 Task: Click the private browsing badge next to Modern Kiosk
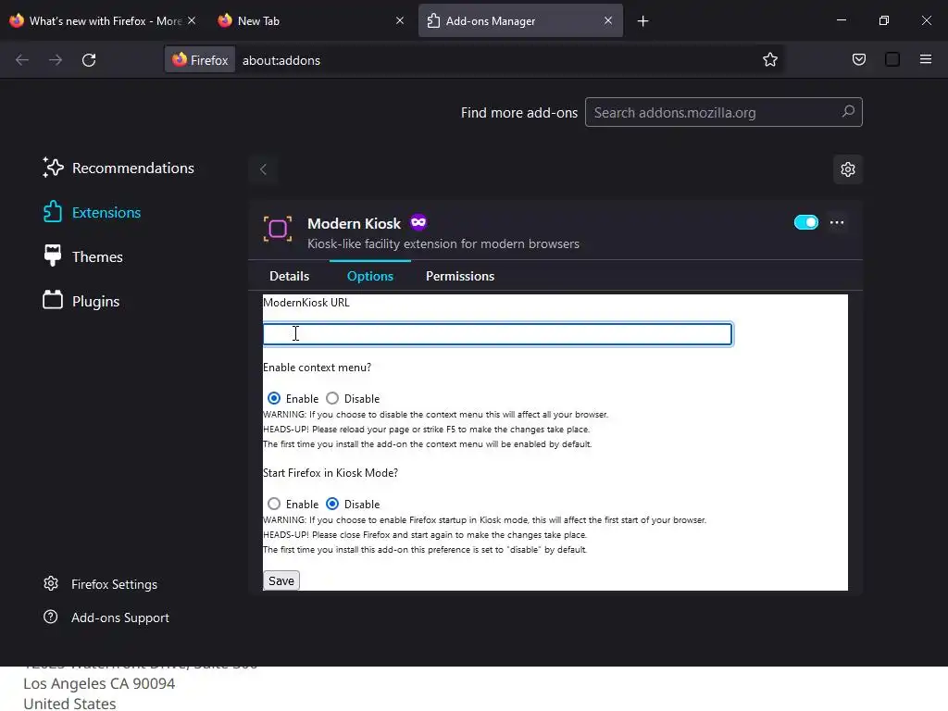418,222
